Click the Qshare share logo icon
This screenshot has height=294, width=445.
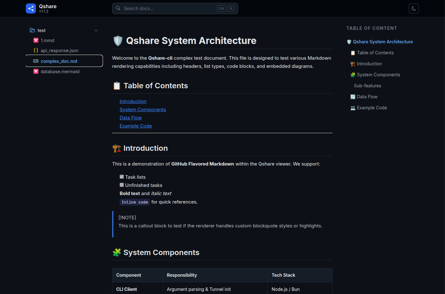coord(31,8)
